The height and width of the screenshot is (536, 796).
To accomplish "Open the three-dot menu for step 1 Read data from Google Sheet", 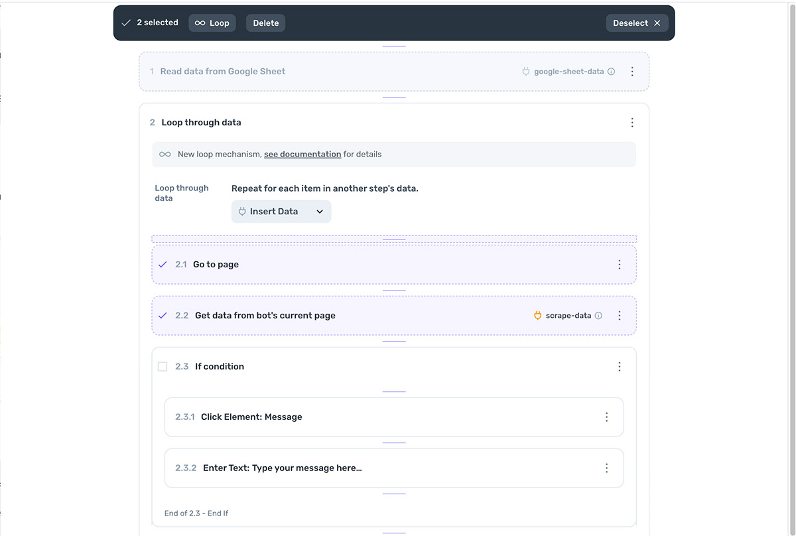I will point(632,72).
